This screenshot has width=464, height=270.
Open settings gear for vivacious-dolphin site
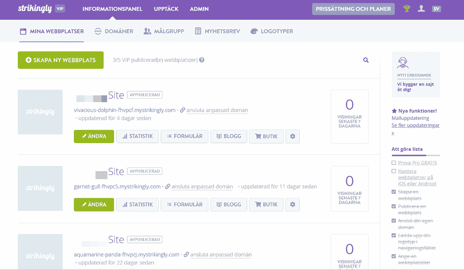coord(292,136)
